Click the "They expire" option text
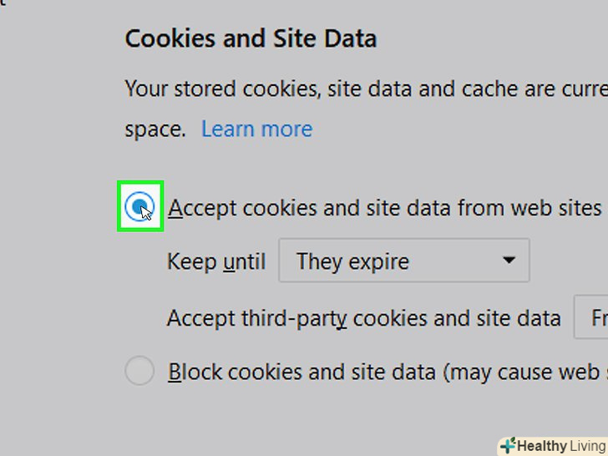Screen dimensions: 608x456 352,261
